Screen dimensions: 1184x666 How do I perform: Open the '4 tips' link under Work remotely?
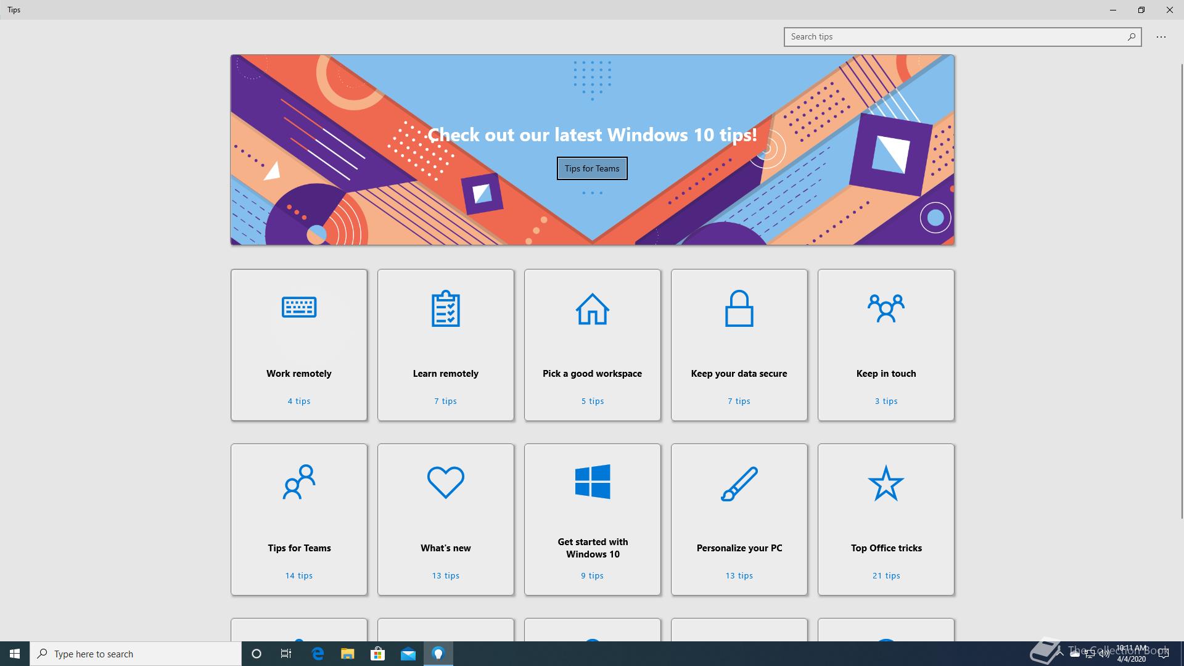299,401
